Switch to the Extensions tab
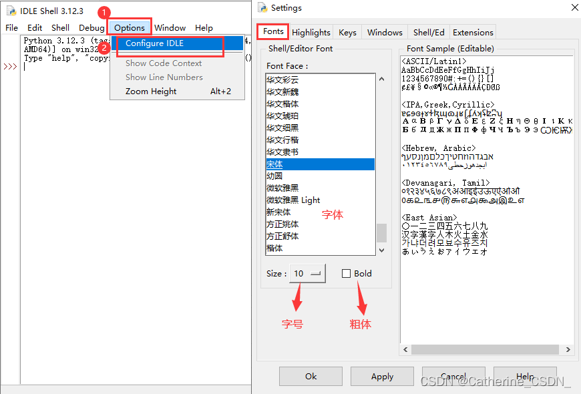Screen dimensions: 581x394 point(473,33)
